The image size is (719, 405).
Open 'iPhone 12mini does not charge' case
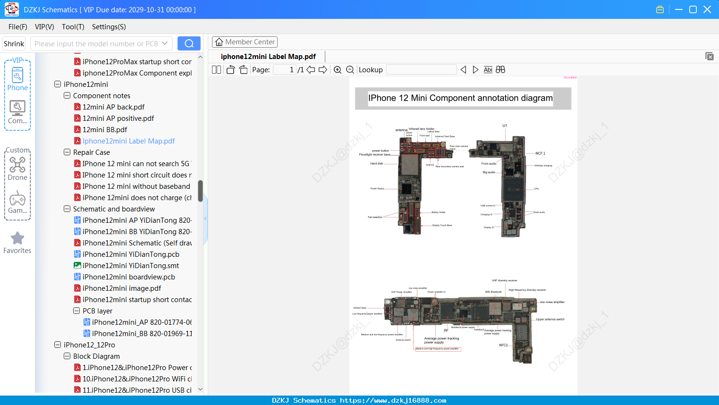click(133, 197)
